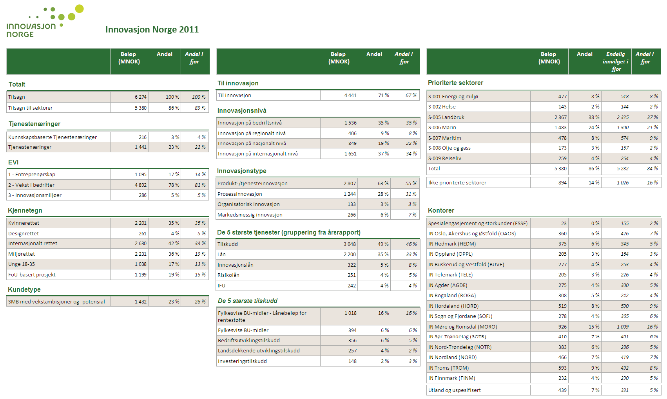Click the 'Kundetype' section heading

click(24, 289)
